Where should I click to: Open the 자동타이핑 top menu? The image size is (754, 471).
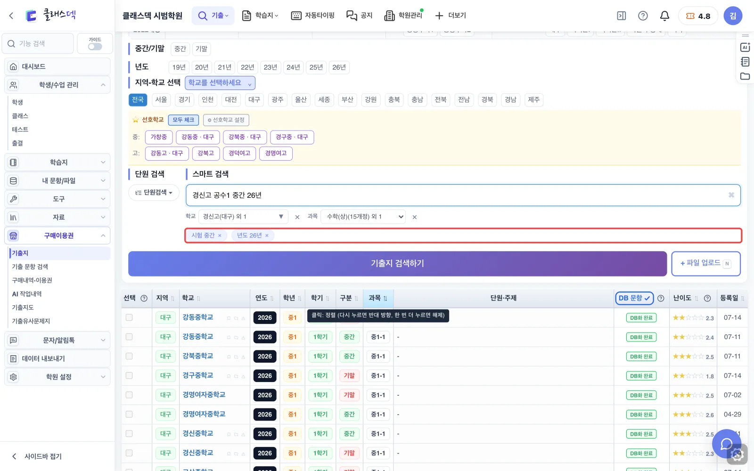(312, 16)
